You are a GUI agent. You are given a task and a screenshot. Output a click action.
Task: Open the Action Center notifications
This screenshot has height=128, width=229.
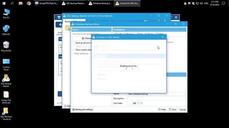tap(223, 3)
